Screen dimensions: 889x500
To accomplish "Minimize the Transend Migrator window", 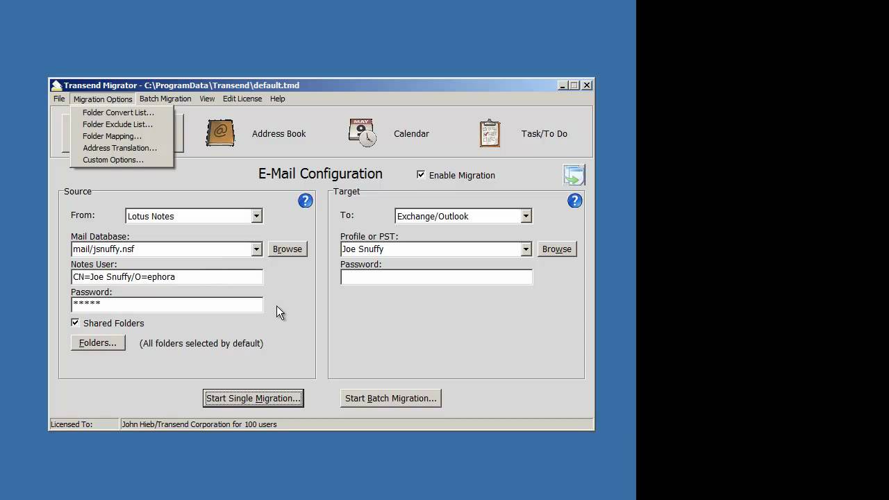I will [562, 85].
